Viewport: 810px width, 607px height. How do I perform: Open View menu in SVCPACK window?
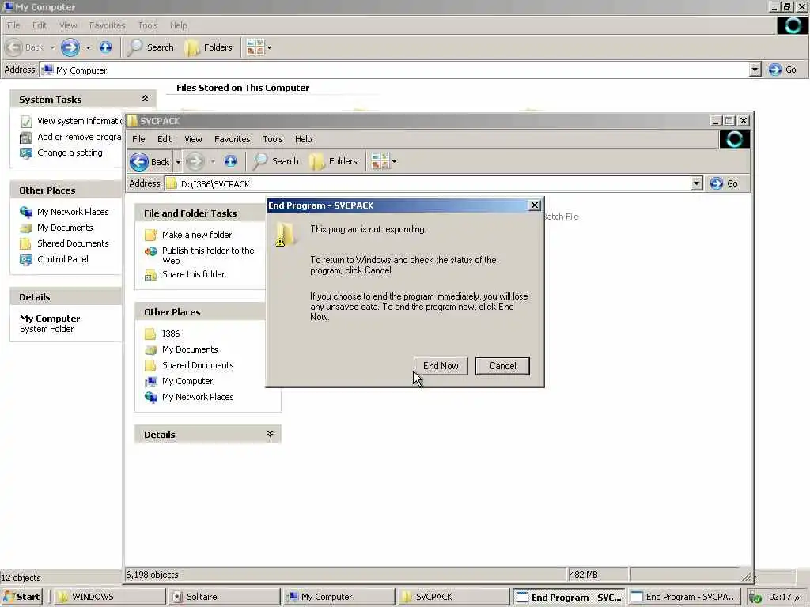pos(193,139)
